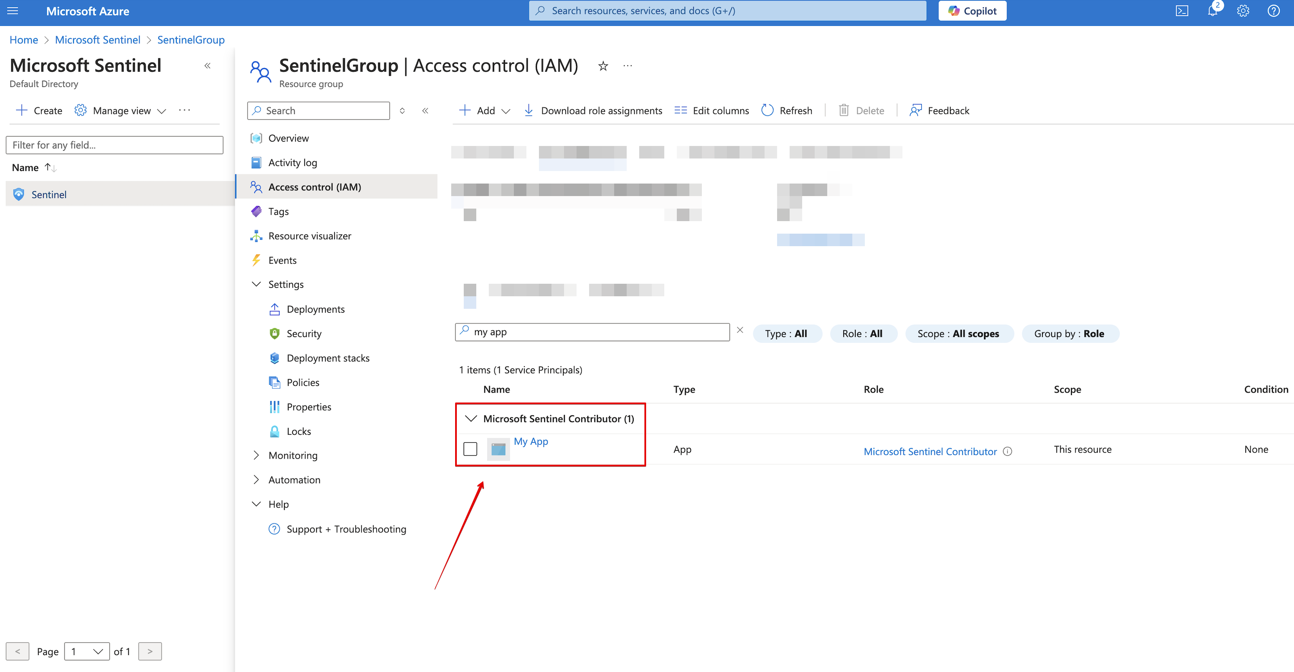The image size is (1294, 672).
Task: Clear the my app search filter
Action: click(740, 330)
